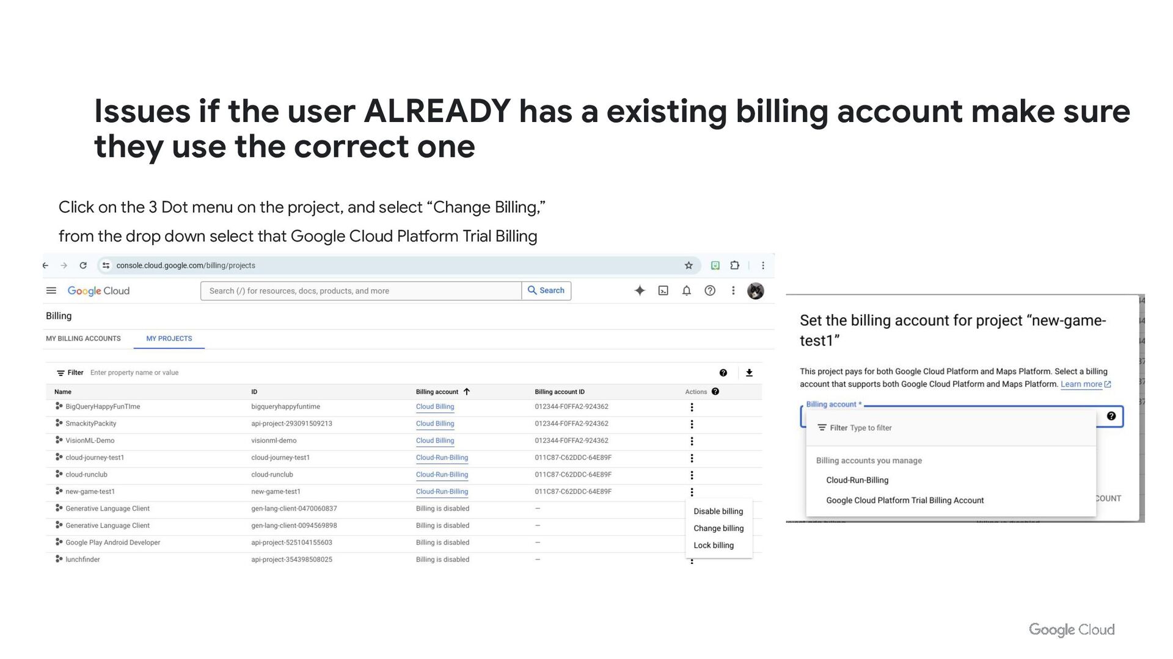
Task: Click the resource search input field
Action: (x=360, y=291)
